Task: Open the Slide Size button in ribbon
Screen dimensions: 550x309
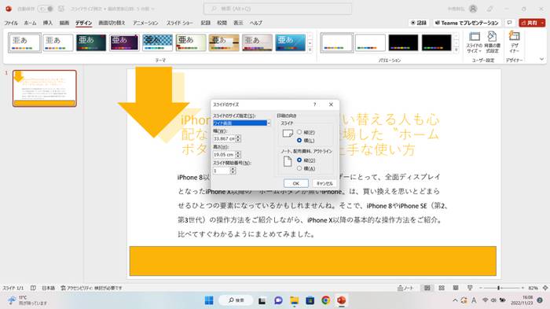Action: click(x=475, y=42)
